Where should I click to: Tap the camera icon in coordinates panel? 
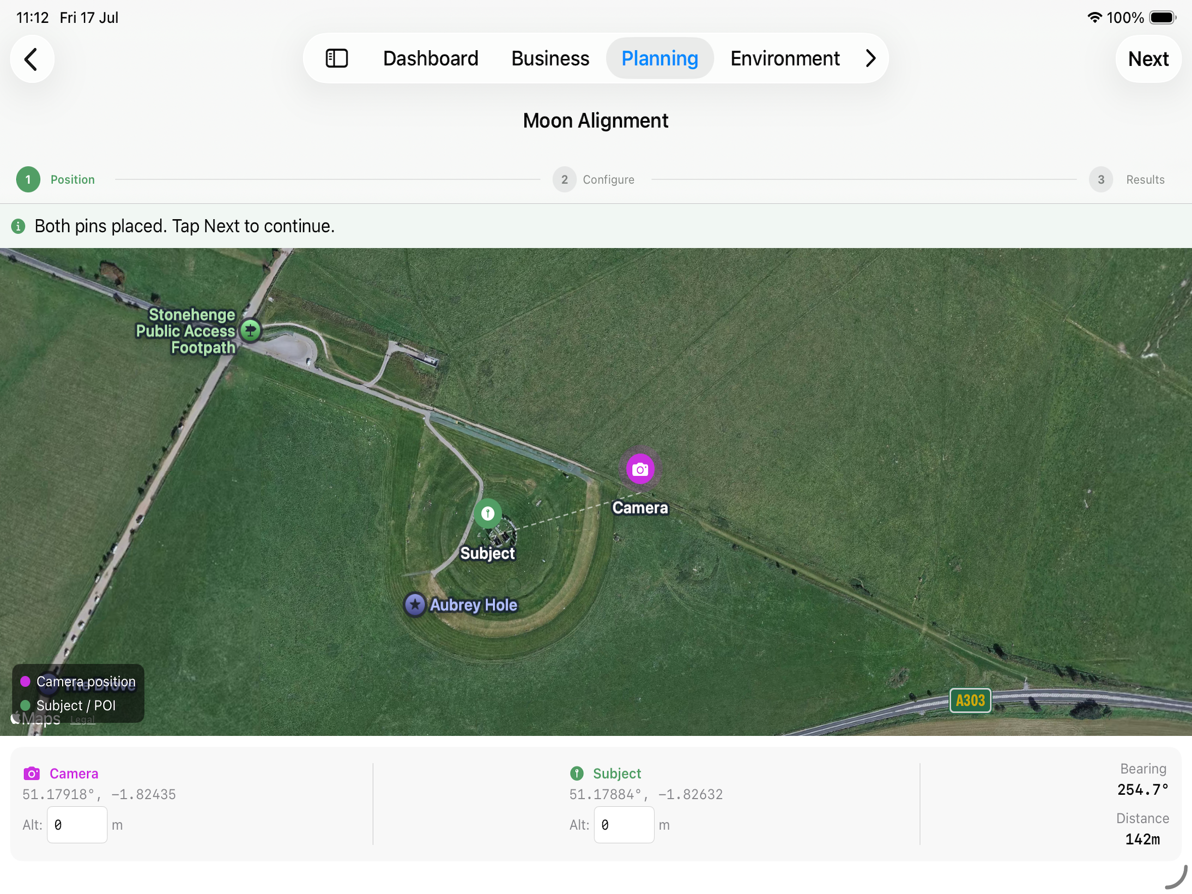tap(32, 773)
